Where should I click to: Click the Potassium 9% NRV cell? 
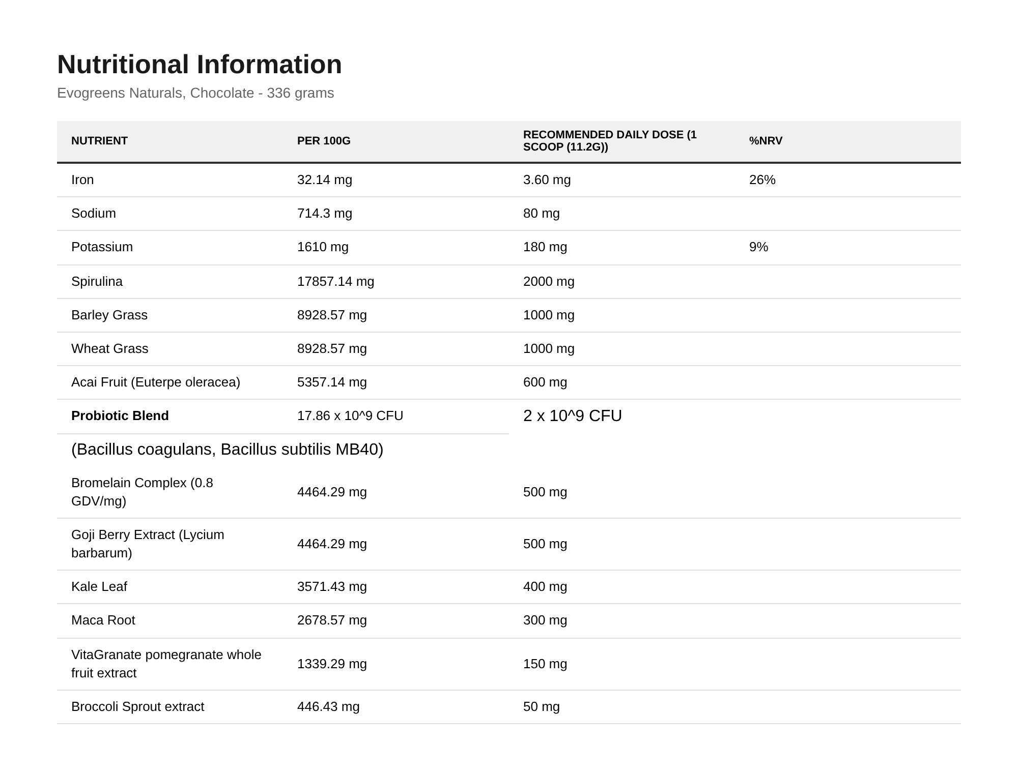[758, 247]
